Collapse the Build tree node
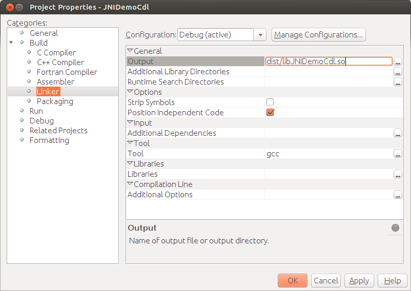The height and width of the screenshot is (291, 411). coord(11,43)
